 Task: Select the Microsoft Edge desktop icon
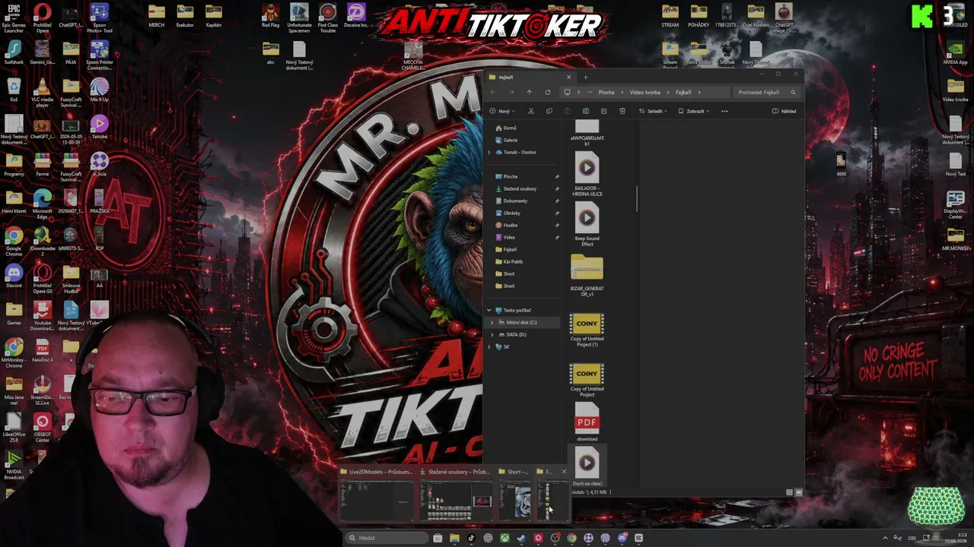point(42,204)
